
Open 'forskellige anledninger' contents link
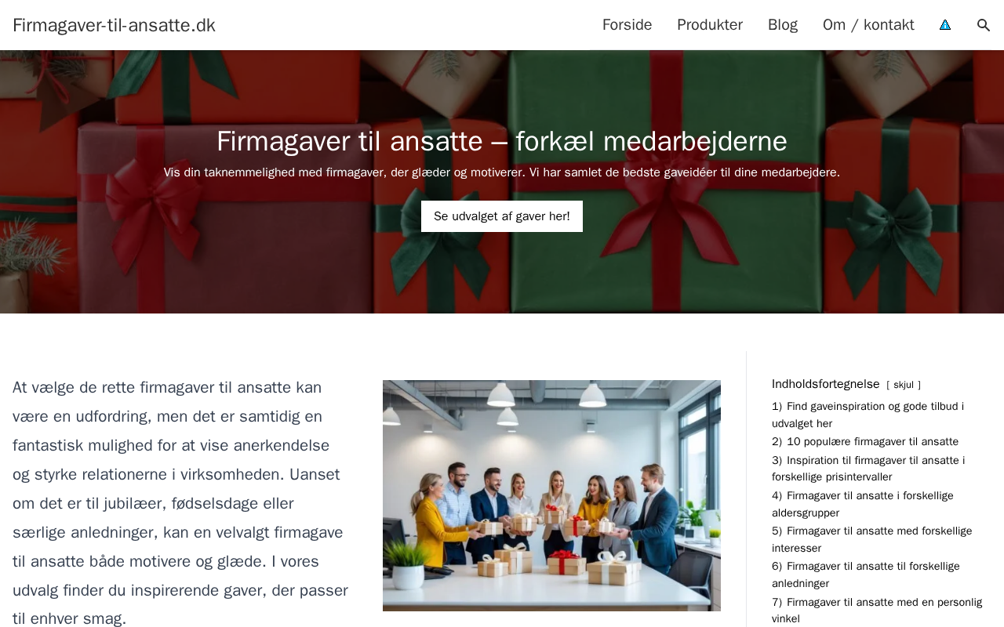point(866,574)
